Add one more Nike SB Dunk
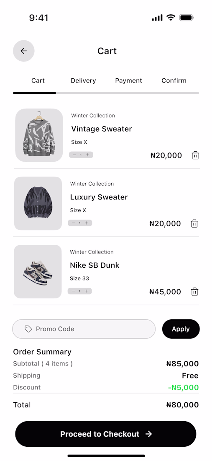 [86, 291]
